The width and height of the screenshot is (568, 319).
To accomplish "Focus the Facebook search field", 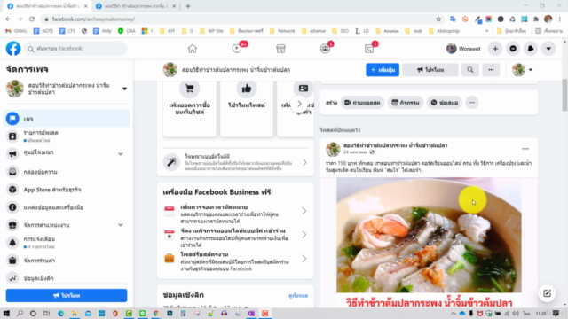I will (75, 49).
